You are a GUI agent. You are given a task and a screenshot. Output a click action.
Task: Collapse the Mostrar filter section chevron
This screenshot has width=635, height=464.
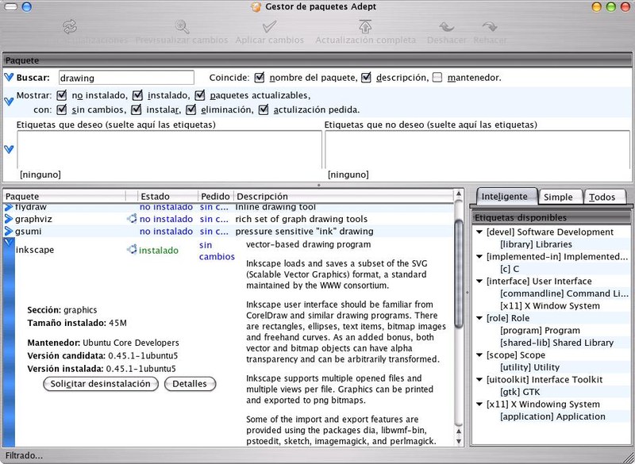click(x=9, y=102)
